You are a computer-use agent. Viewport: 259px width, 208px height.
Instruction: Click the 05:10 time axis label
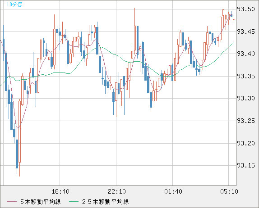pyautogui.click(x=229, y=191)
